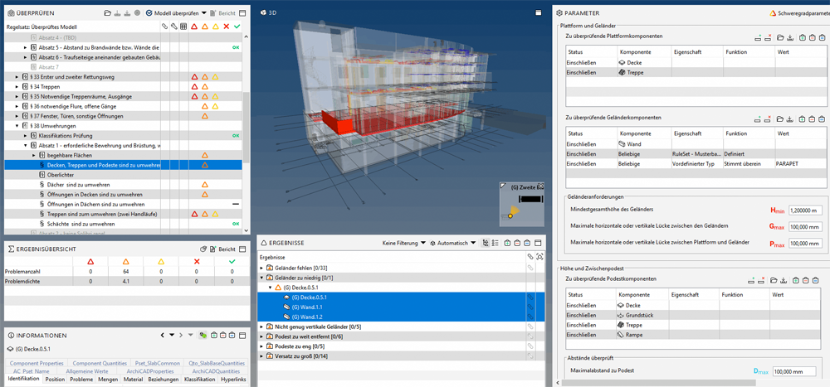
Task: Click red minus selection basket icon in Ergebnisse
Action: tap(516, 243)
